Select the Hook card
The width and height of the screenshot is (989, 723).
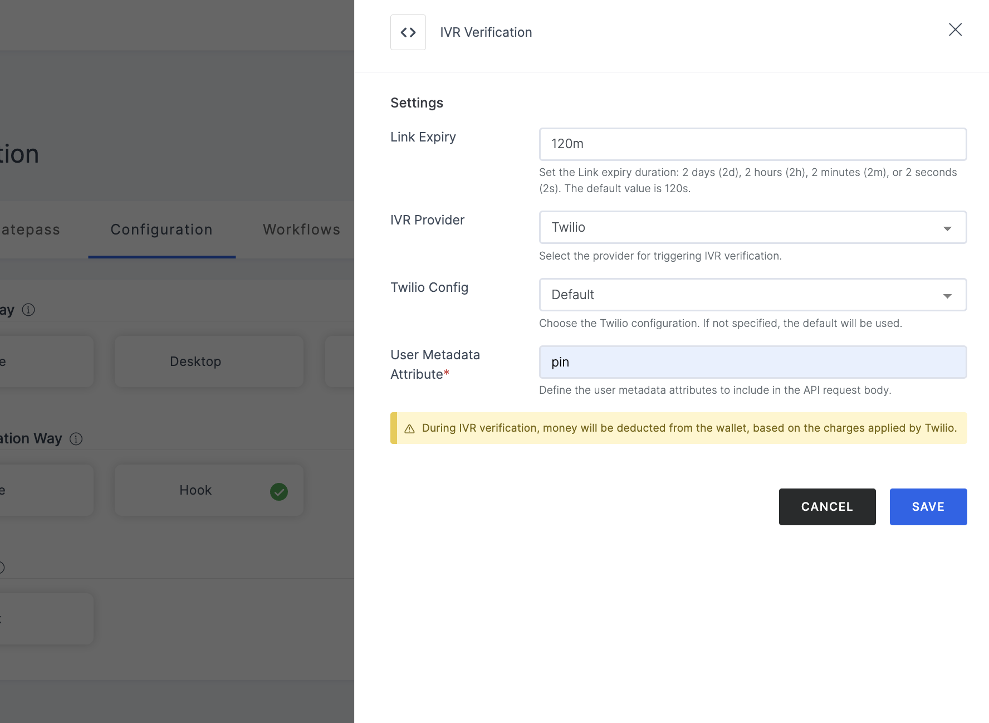click(x=209, y=490)
